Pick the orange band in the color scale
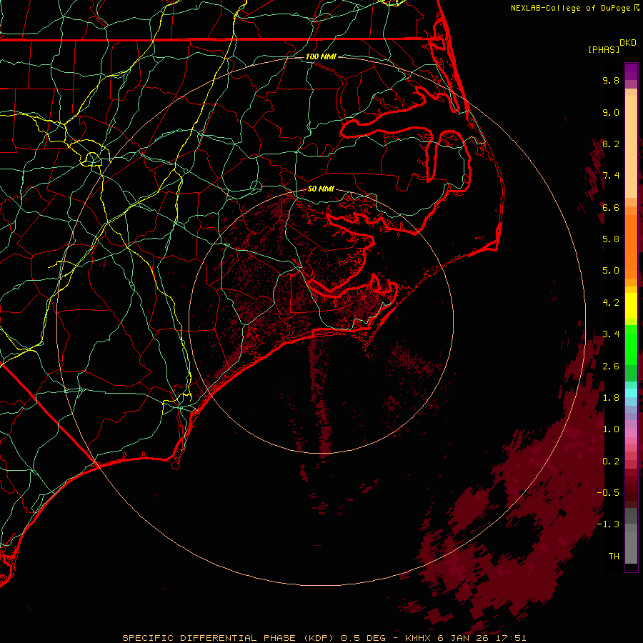 click(631, 246)
